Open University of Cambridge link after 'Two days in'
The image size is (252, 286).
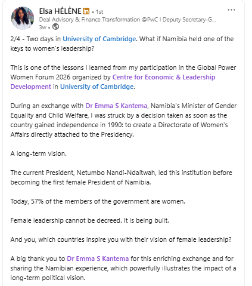coord(99,39)
